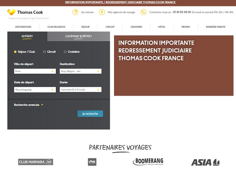Click the Contactez-nous phone icon

pos(144,12)
